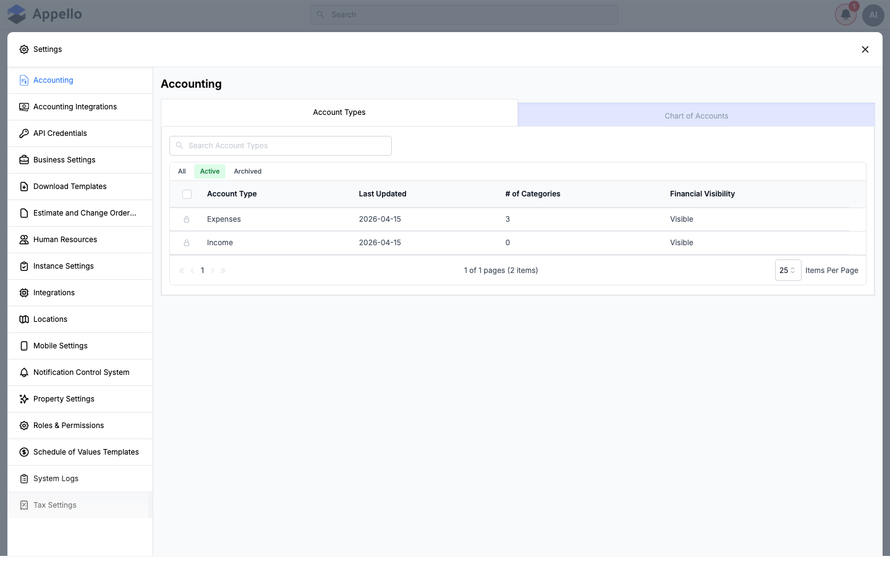Open the items per page dropdown
This screenshot has height=567, width=890.
[788, 271]
